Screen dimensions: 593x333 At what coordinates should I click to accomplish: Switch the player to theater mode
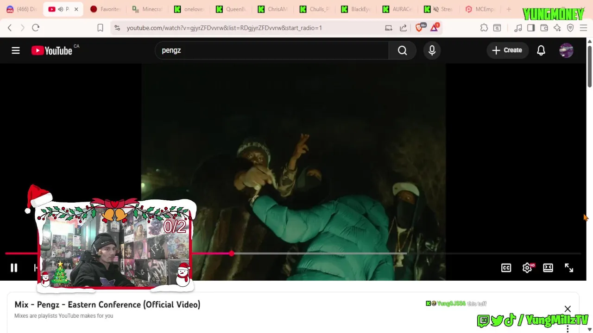548,268
